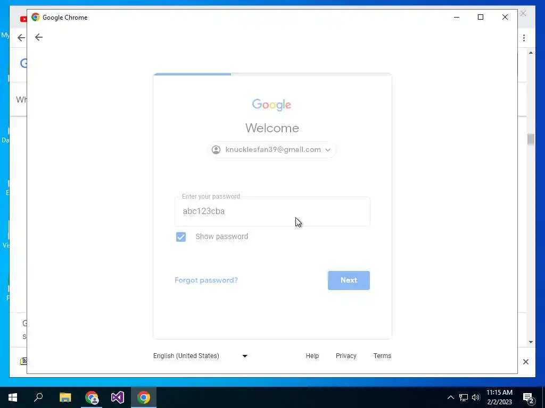Show hidden system tray icons
The width and height of the screenshot is (545, 408).
pos(450,397)
